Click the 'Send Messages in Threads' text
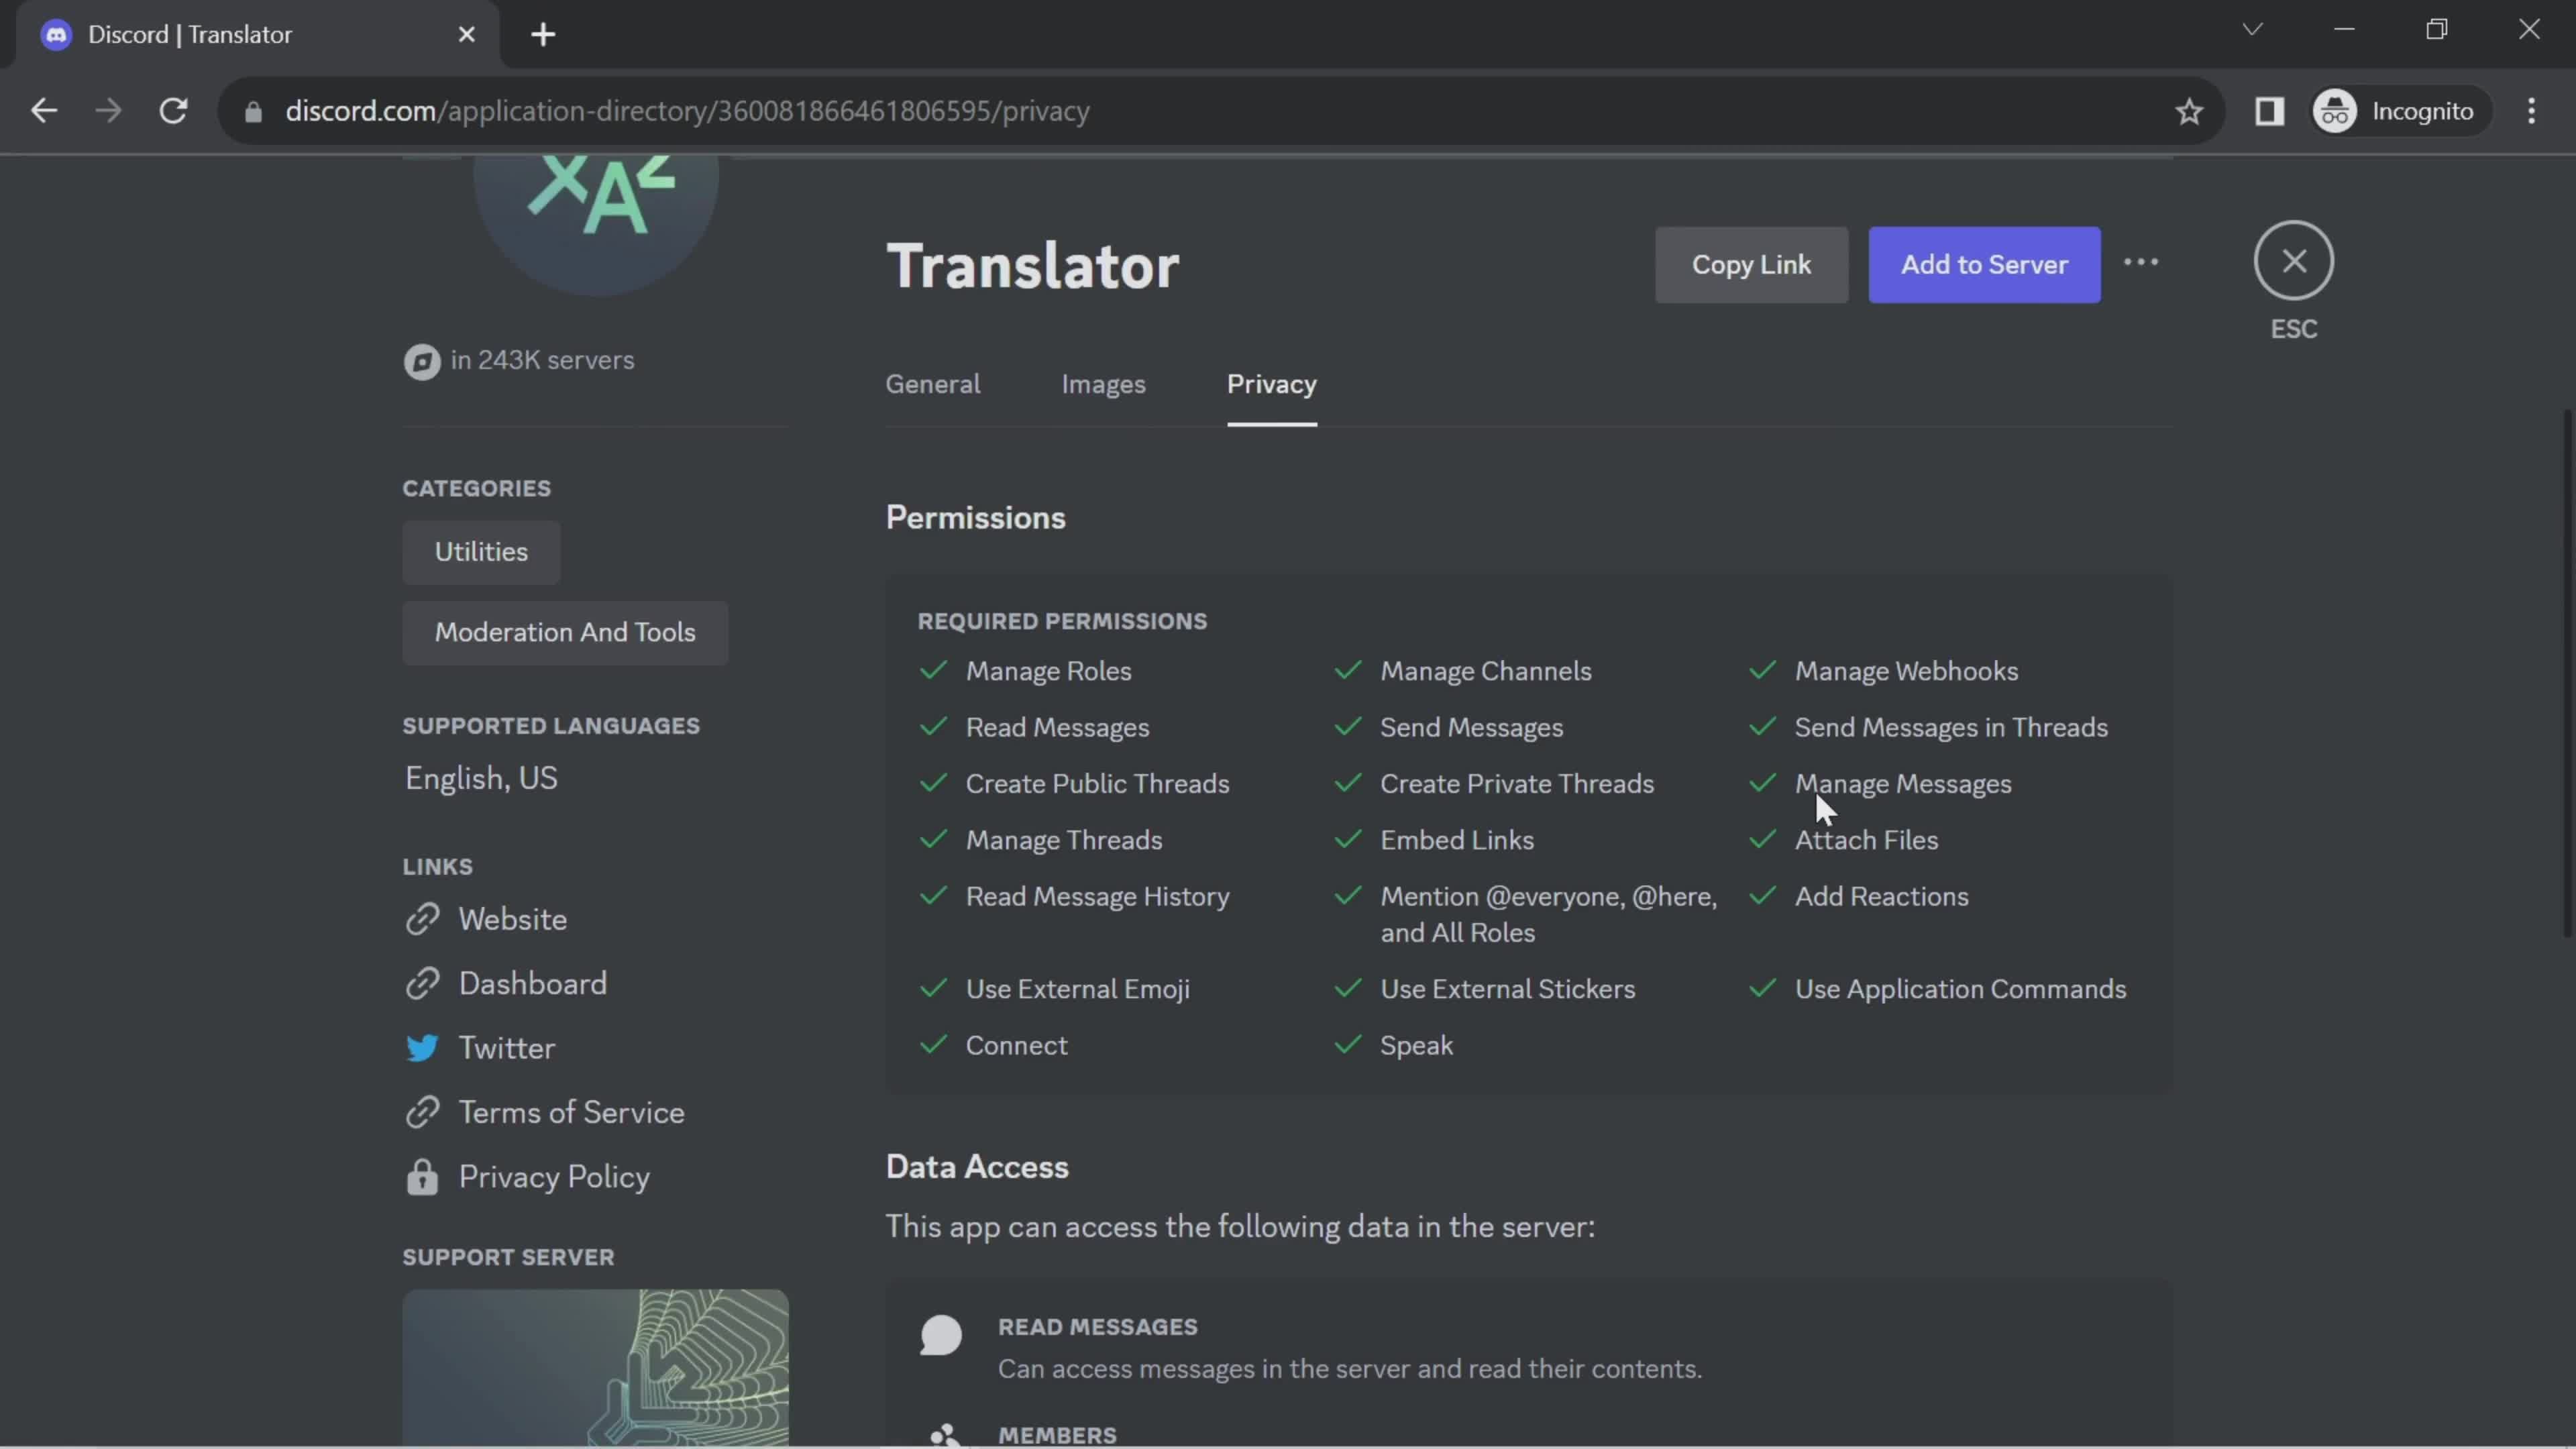 (1951, 727)
